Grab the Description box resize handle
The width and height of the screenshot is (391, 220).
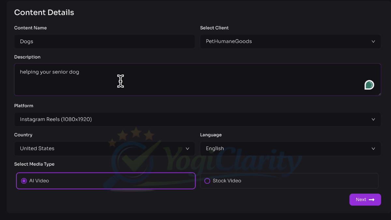click(379, 94)
